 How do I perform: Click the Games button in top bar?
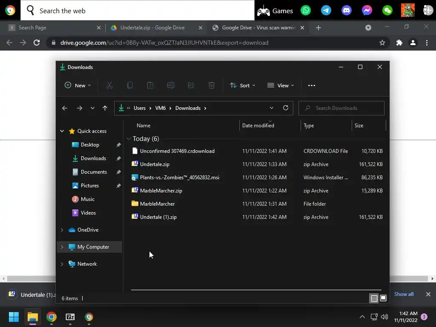click(275, 11)
